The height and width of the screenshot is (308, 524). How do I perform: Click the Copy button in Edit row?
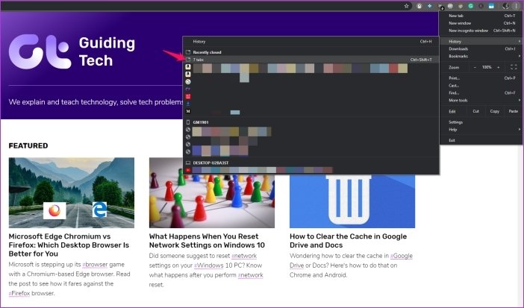pyautogui.click(x=494, y=111)
